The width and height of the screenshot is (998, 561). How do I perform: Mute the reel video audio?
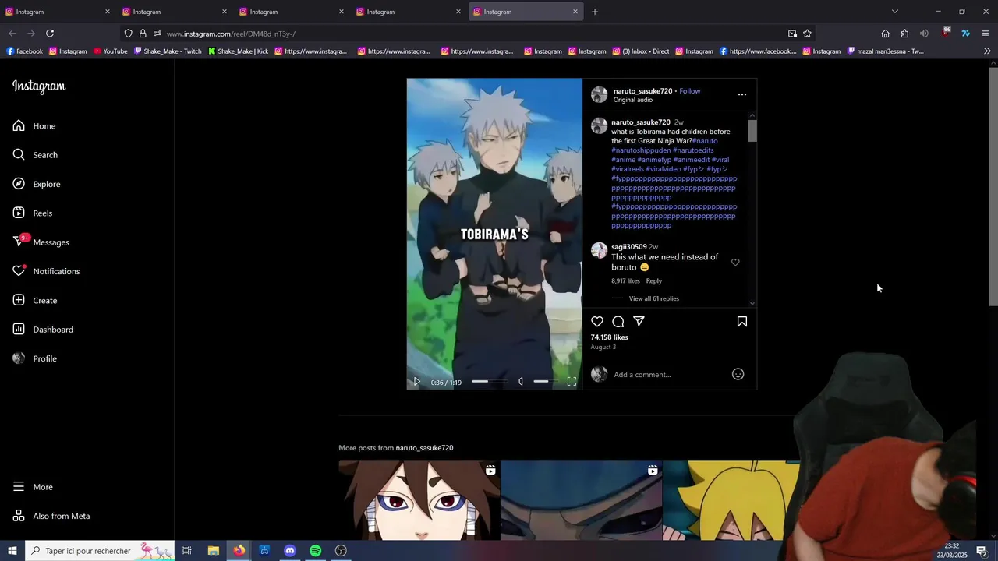[521, 382]
